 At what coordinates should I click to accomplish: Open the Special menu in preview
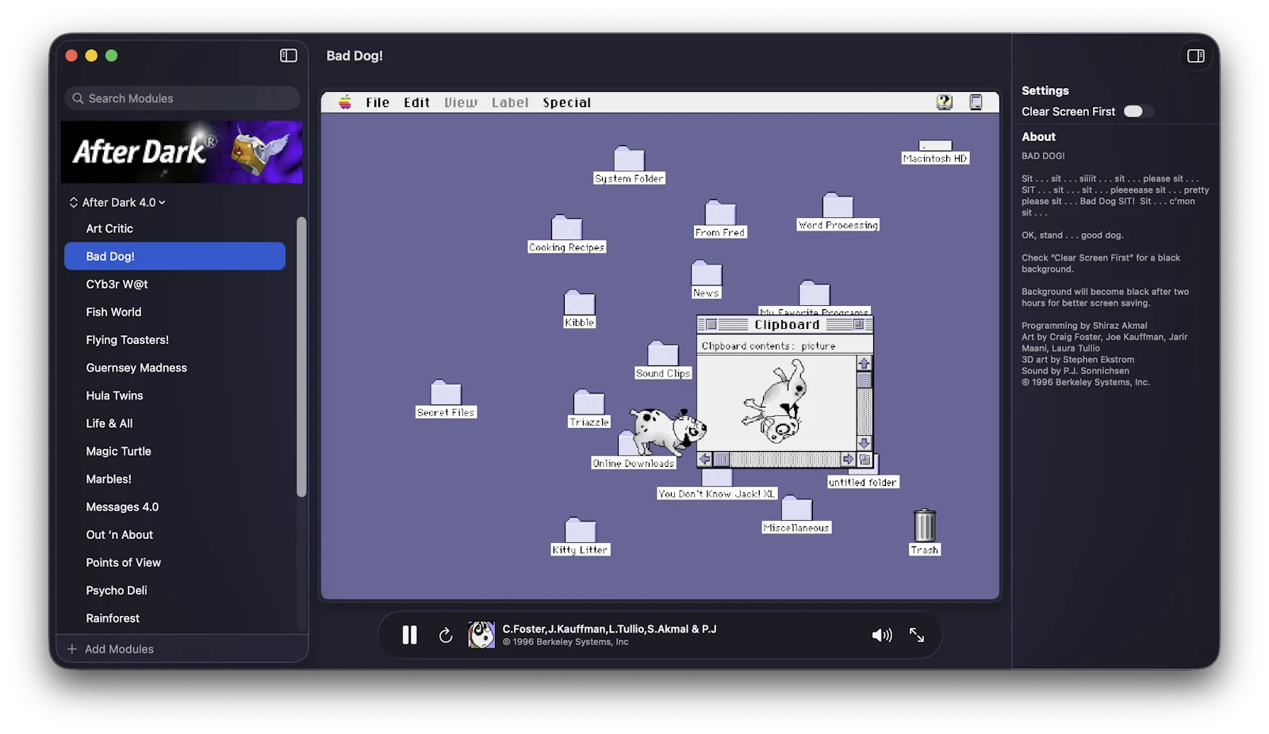coord(567,102)
